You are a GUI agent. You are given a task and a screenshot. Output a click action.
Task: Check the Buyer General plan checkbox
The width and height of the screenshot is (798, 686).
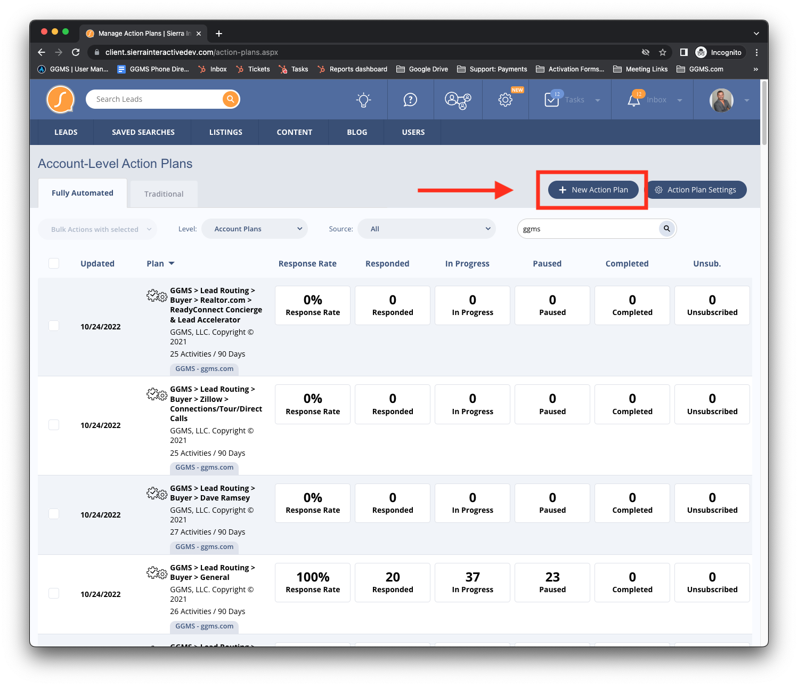click(54, 593)
